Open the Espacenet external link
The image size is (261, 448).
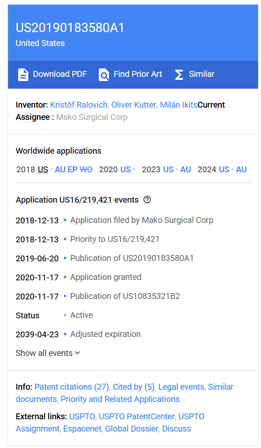point(82,429)
